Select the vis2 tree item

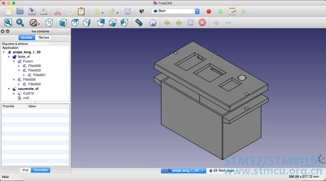[26, 98]
